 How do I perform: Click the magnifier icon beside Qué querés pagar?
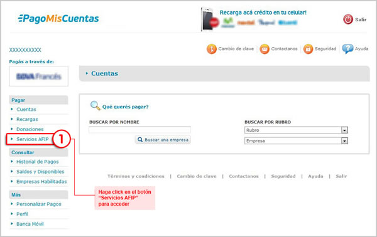click(96, 105)
